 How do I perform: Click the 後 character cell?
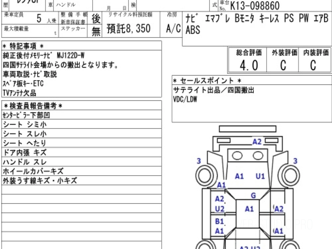point(96,19)
